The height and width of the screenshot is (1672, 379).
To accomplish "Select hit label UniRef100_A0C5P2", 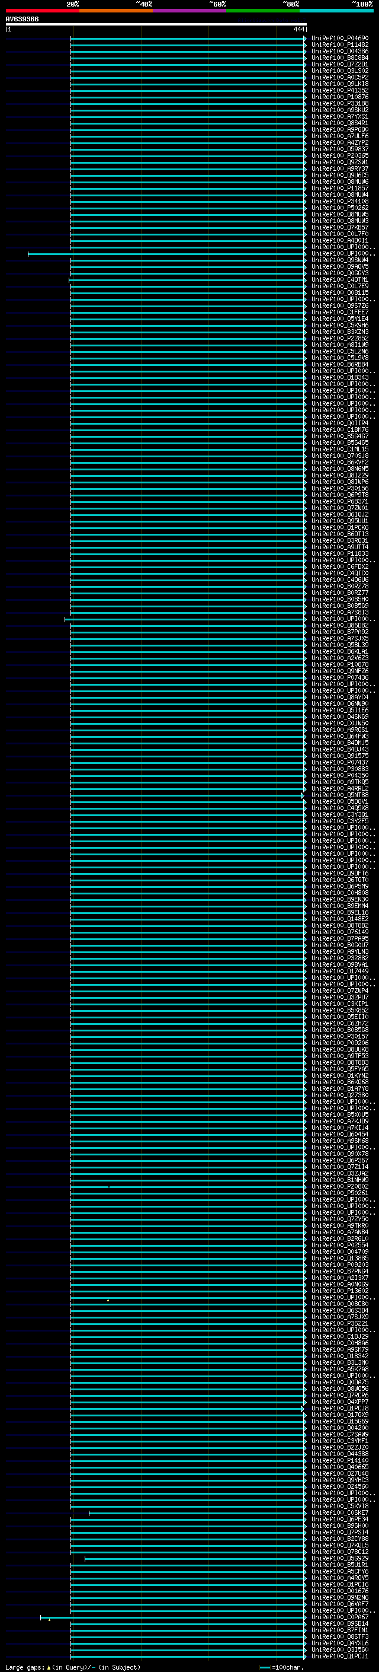I will pyautogui.click(x=339, y=77).
